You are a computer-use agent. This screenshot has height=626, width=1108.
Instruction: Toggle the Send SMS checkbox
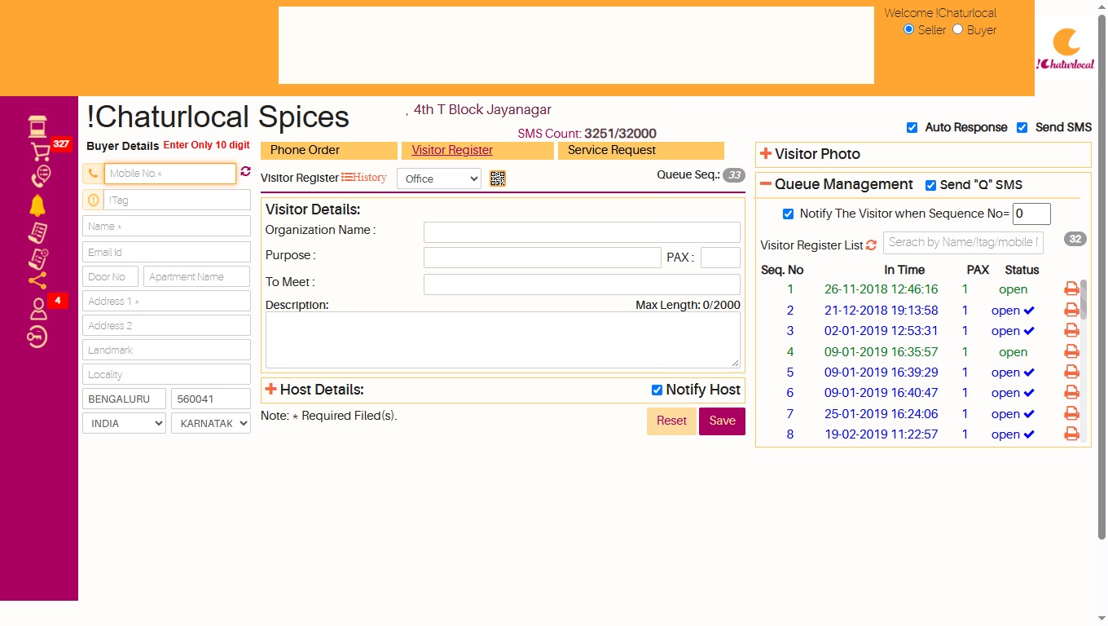click(1022, 128)
